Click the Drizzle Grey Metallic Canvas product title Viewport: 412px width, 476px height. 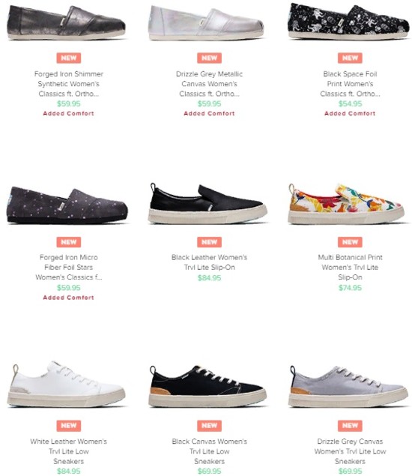click(209, 84)
